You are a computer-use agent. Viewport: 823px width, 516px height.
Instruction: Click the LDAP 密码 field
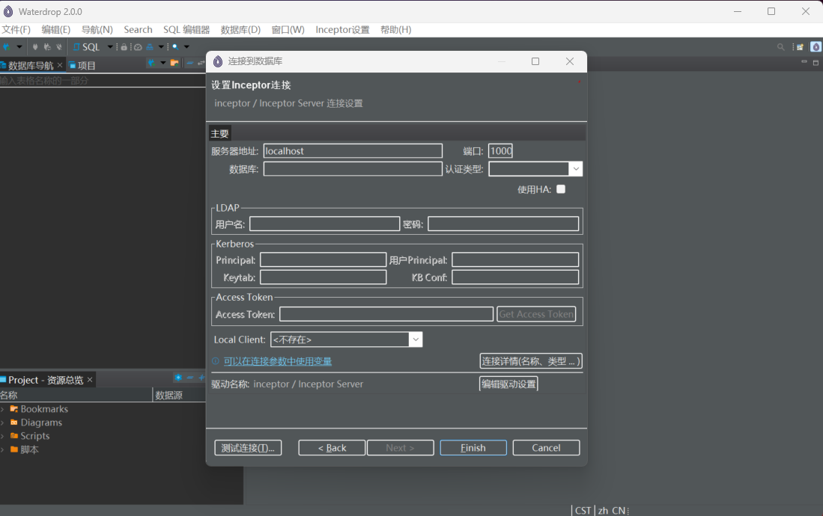pos(503,224)
